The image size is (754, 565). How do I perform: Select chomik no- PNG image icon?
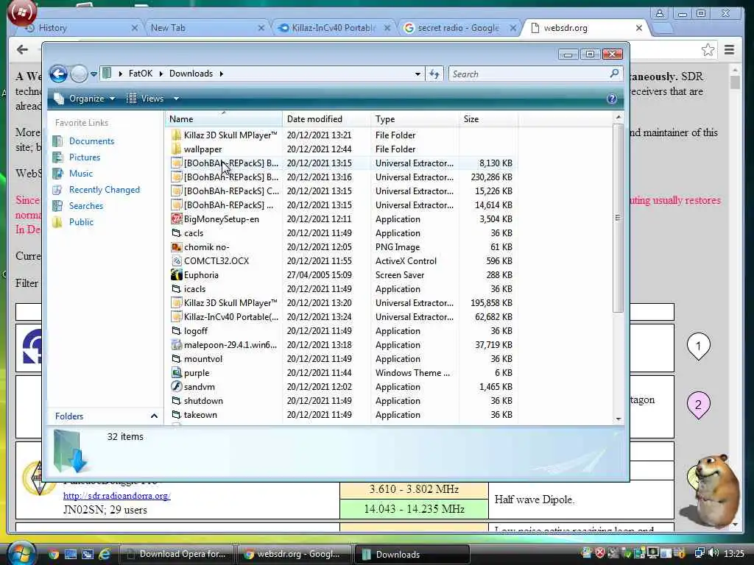177,247
